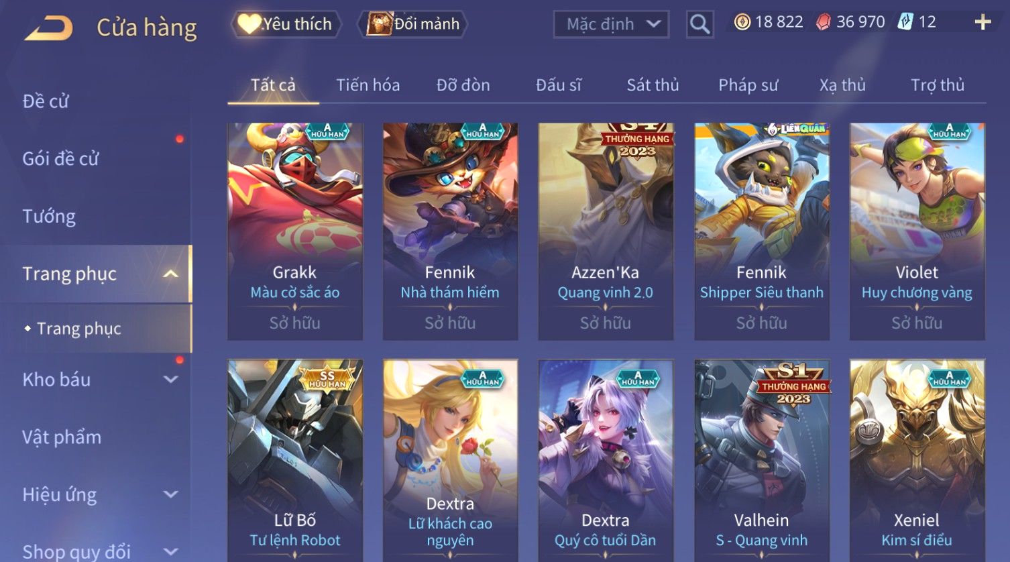
Task: Switch to the Pháp sư tab
Action: [748, 85]
